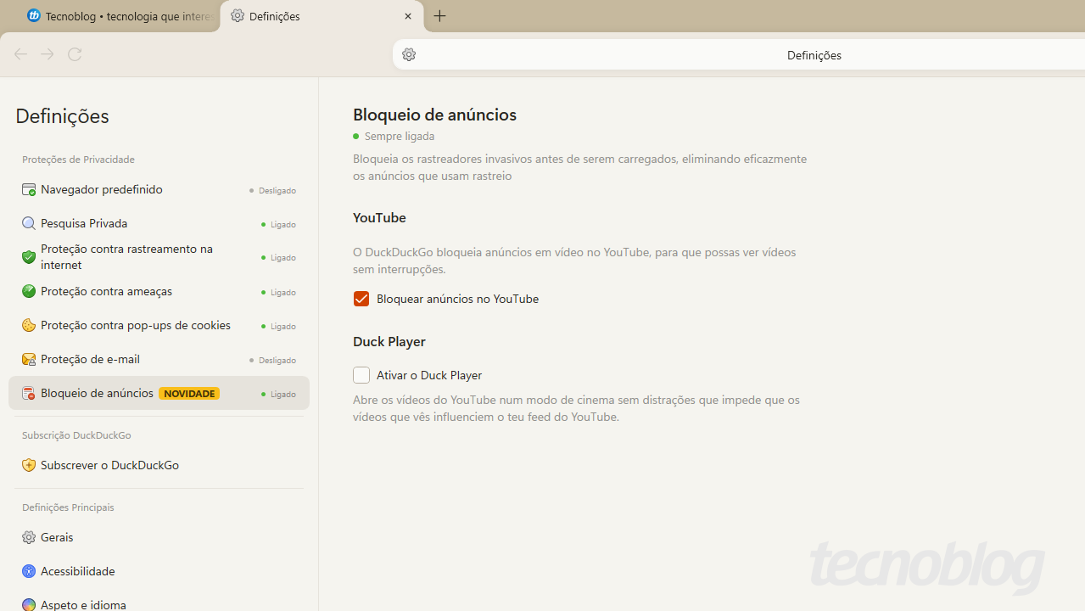Screen dimensions: 1085x611
Task: Click the NOVIDADE badge
Action: pos(189,394)
